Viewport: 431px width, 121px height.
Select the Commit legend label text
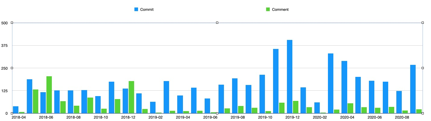[147, 10]
